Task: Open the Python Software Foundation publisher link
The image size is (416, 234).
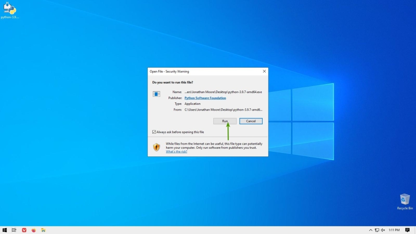Action: pyautogui.click(x=205, y=97)
